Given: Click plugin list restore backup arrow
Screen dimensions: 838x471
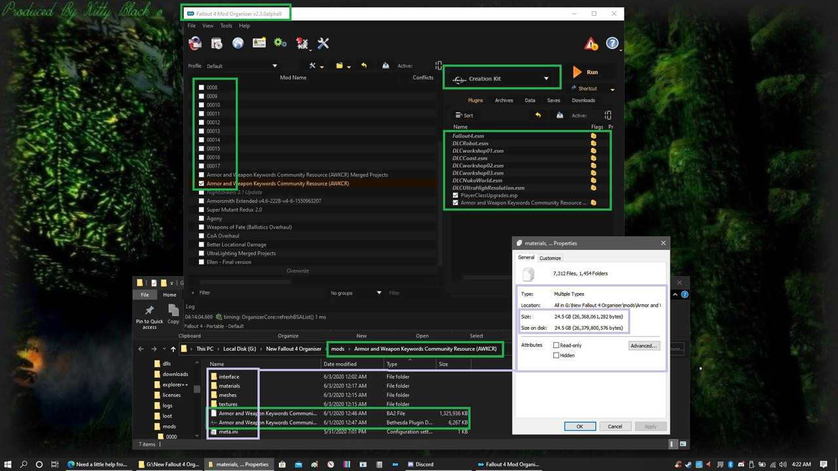Looking at the screenshot, I should 538,115.
